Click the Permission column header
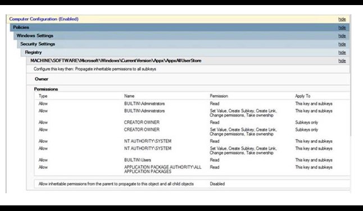Image resolution: width=363 pixels, height=211 pixels. pos(219,96)
